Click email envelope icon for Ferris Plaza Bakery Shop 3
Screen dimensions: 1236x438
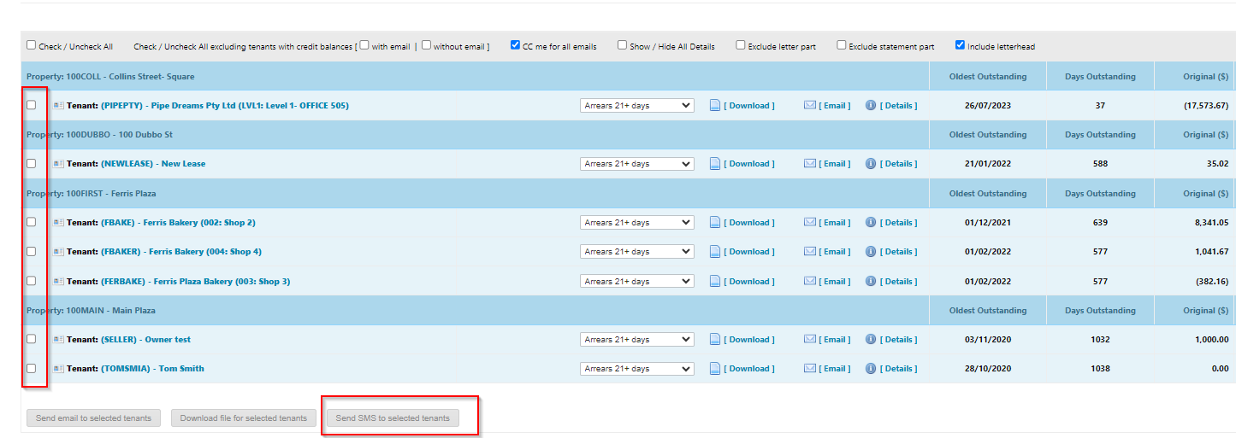pos(810,282)
